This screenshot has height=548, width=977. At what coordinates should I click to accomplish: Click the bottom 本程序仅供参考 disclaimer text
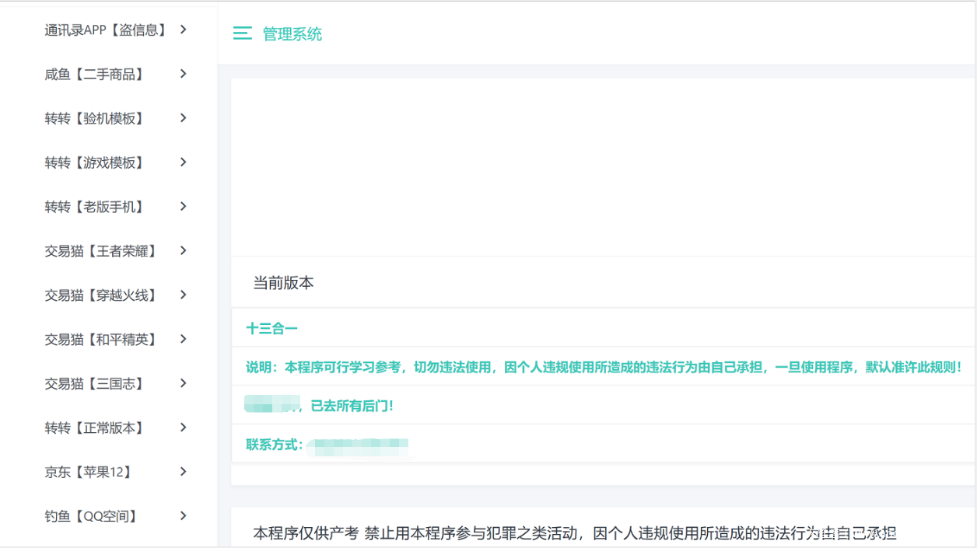(575, 533)
